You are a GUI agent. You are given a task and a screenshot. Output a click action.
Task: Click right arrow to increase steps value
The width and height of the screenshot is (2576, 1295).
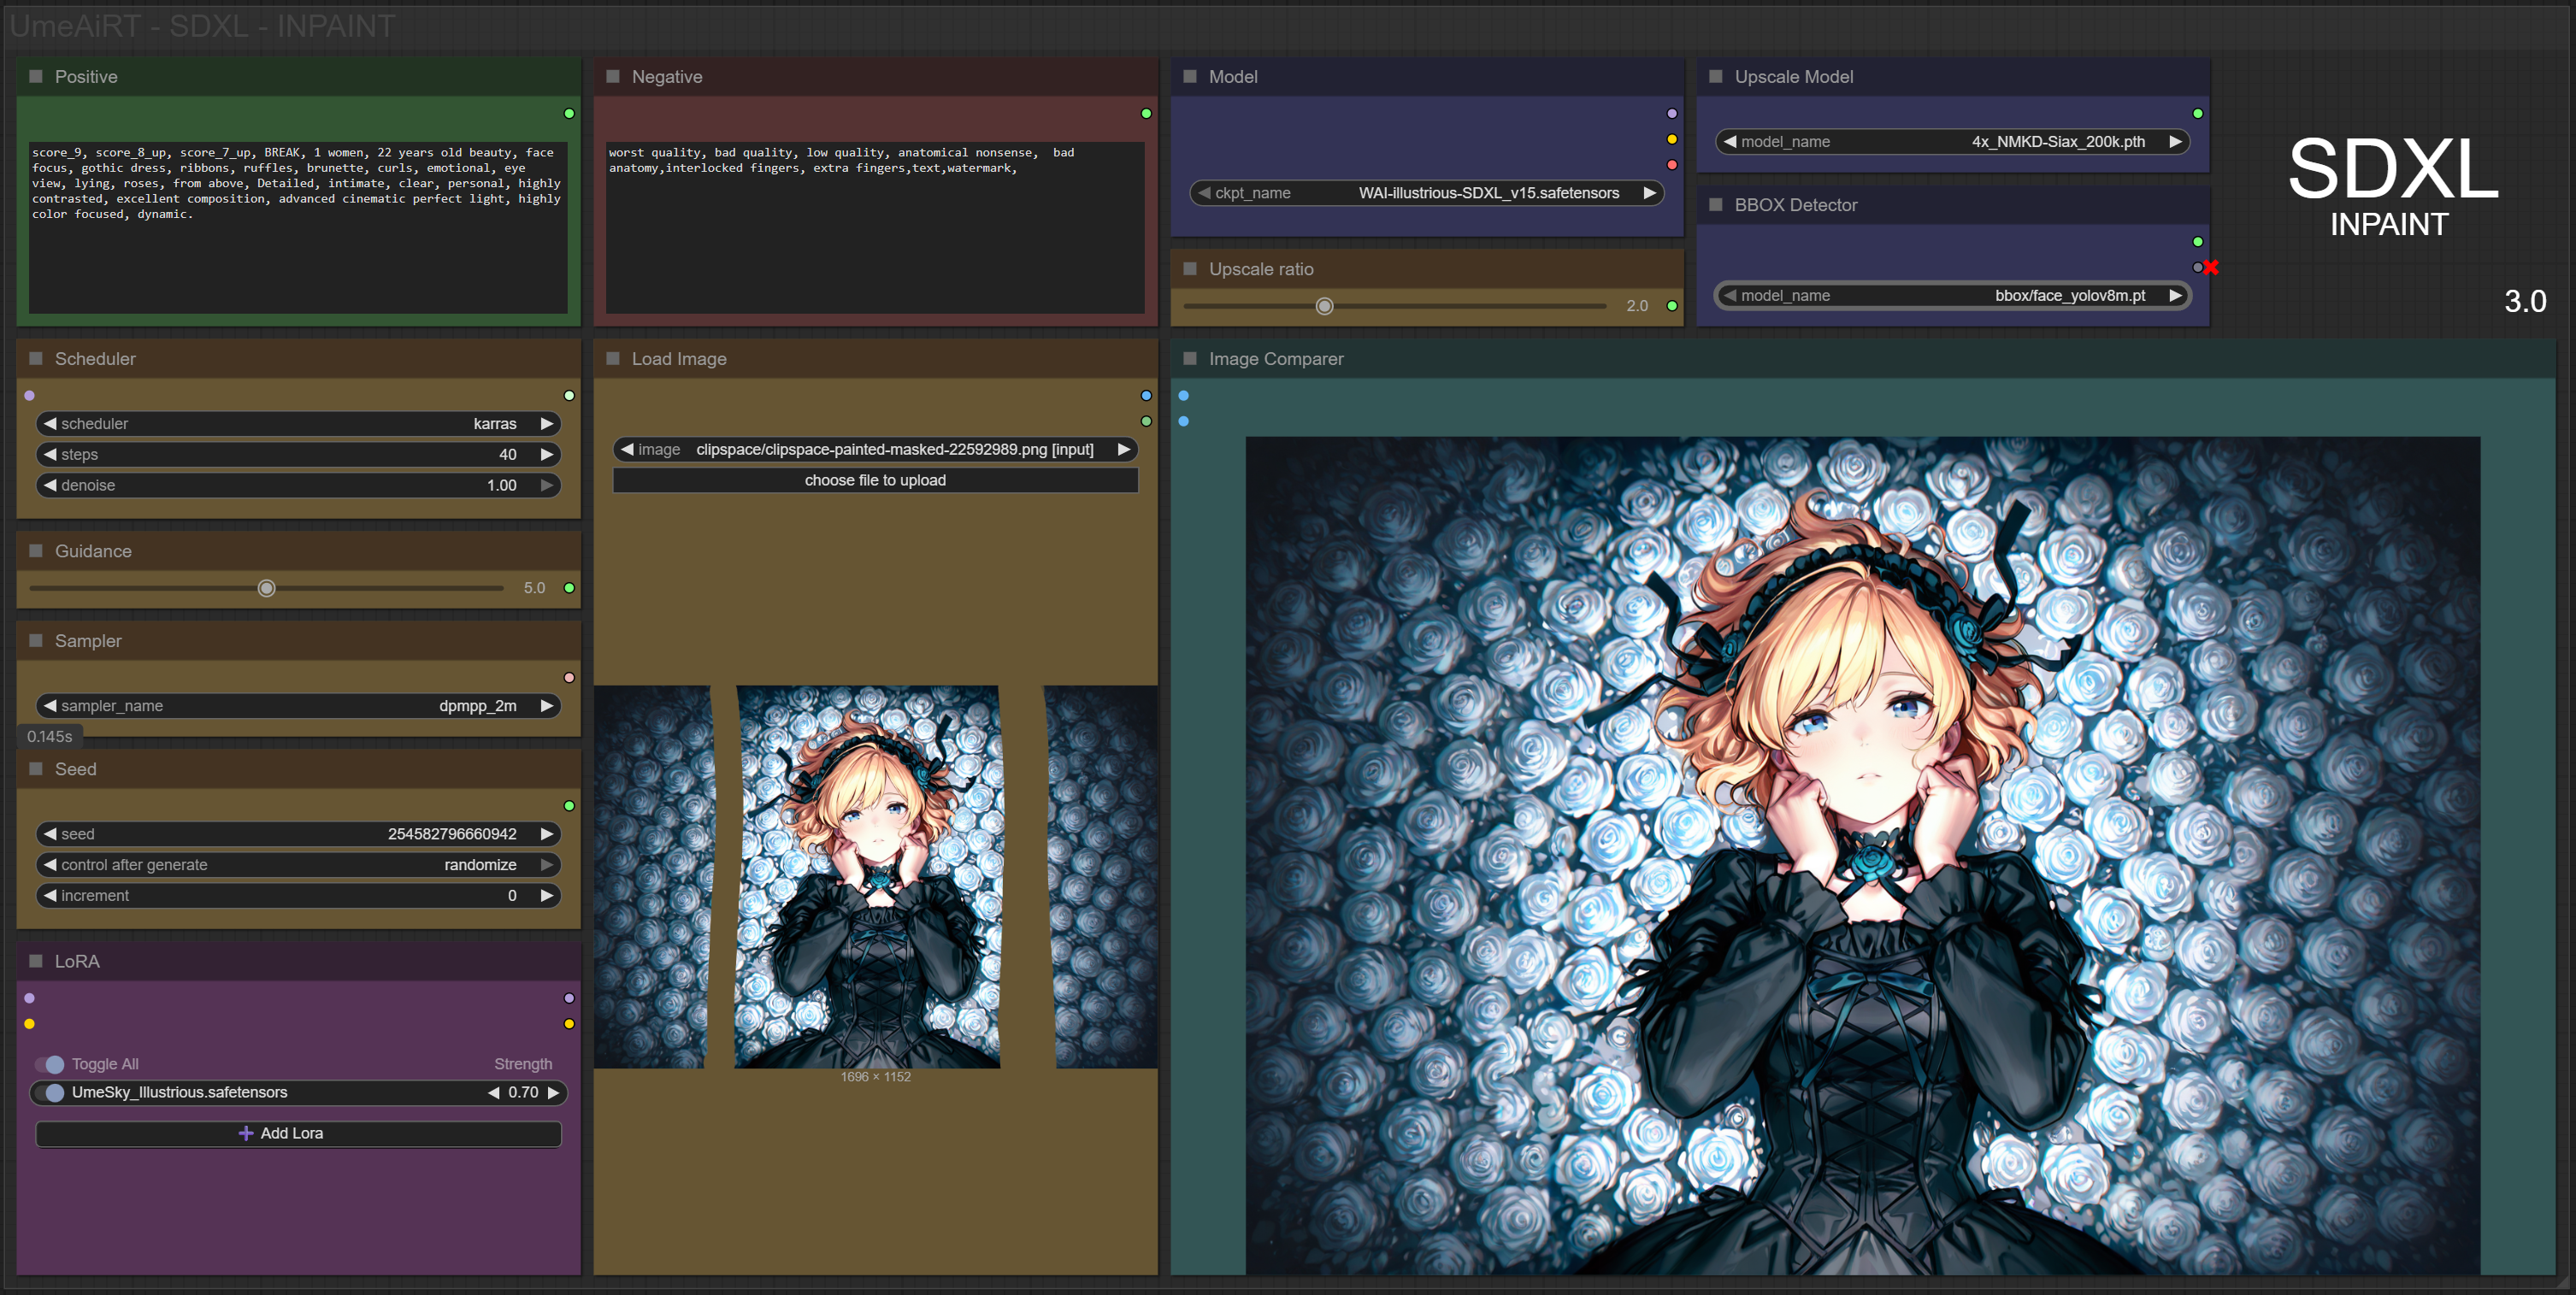tap(547, 454)
